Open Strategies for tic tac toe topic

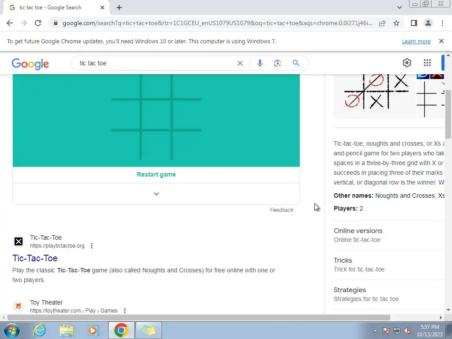[366, 294]
